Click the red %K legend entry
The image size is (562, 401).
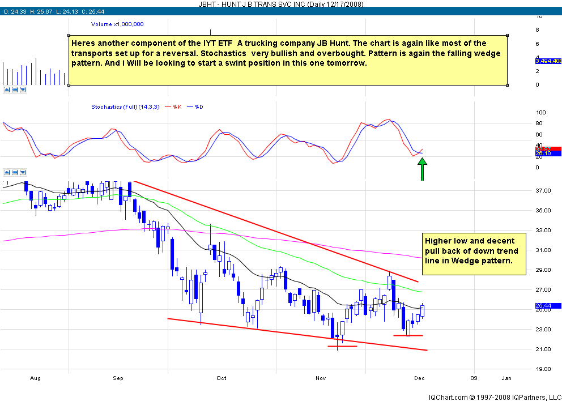click(x=173, y=107)
